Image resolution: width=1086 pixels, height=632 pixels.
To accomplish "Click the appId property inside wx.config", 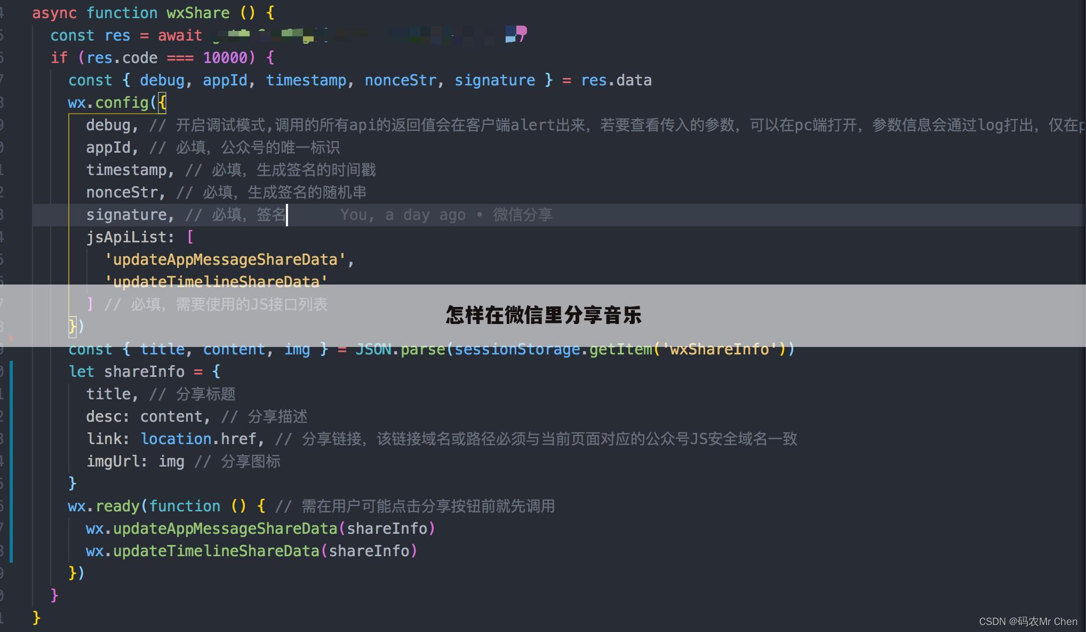I will [108, 147].
